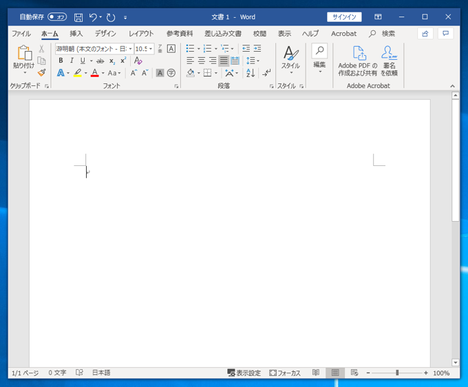Switch to Print Layout view in the status bar
Screen dimensions: 468x387
[335, 373]
